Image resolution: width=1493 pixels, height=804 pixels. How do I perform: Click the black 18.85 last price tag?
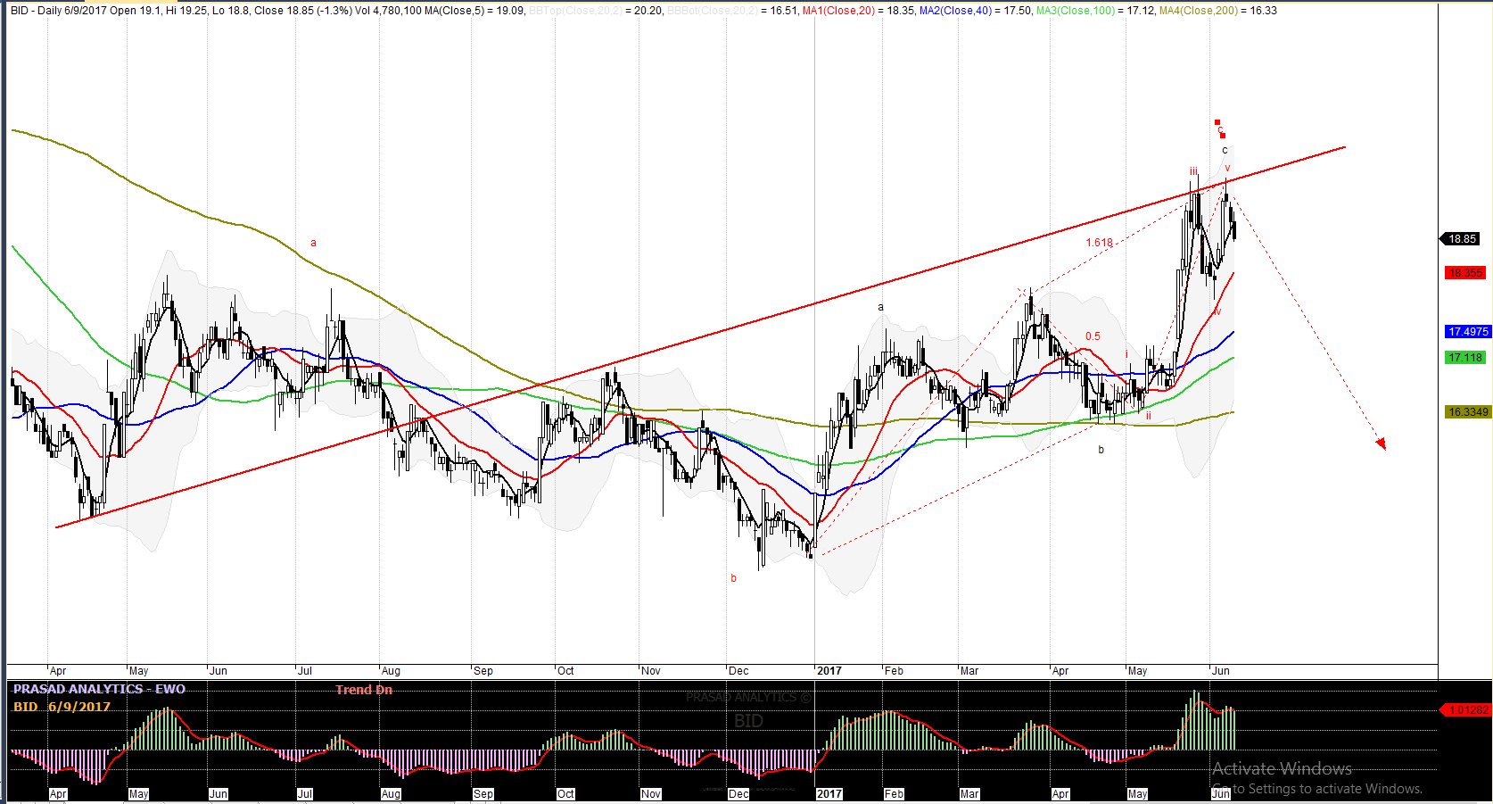[1462, 239]
